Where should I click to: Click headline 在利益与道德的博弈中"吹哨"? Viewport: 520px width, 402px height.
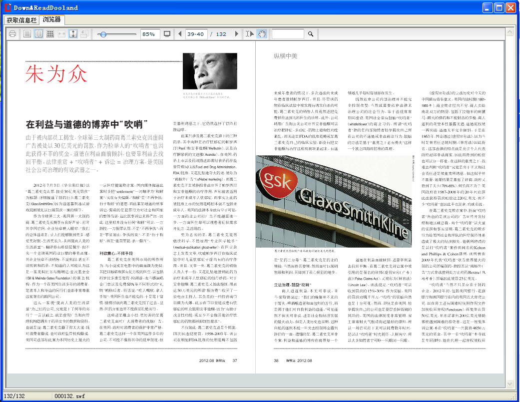click(x=87, y=125)
